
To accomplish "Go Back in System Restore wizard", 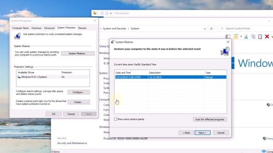I will [186, 133].
